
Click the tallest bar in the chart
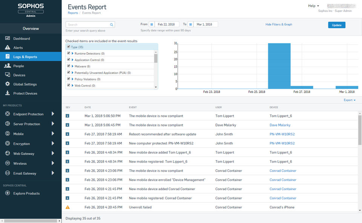pos(279,66)
